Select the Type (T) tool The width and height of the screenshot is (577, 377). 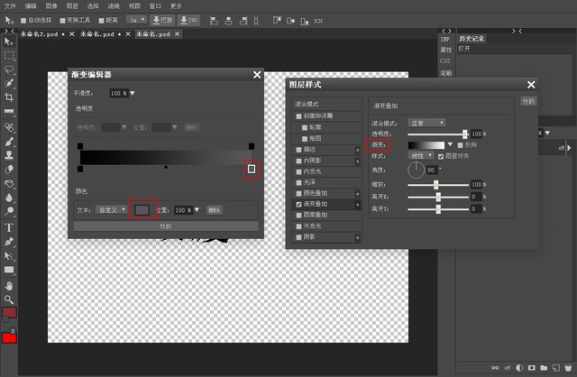pyautogui.click(x=9, y=227)
